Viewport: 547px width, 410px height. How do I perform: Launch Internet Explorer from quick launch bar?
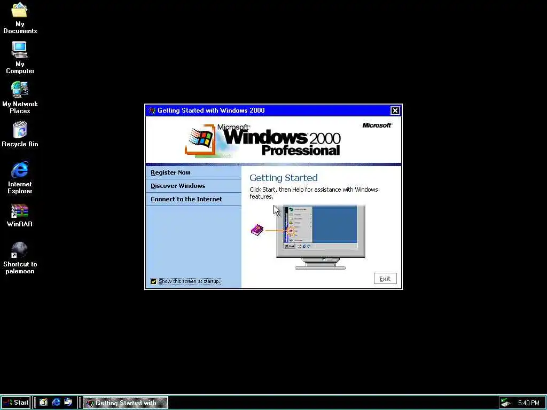tap(56, 403)
